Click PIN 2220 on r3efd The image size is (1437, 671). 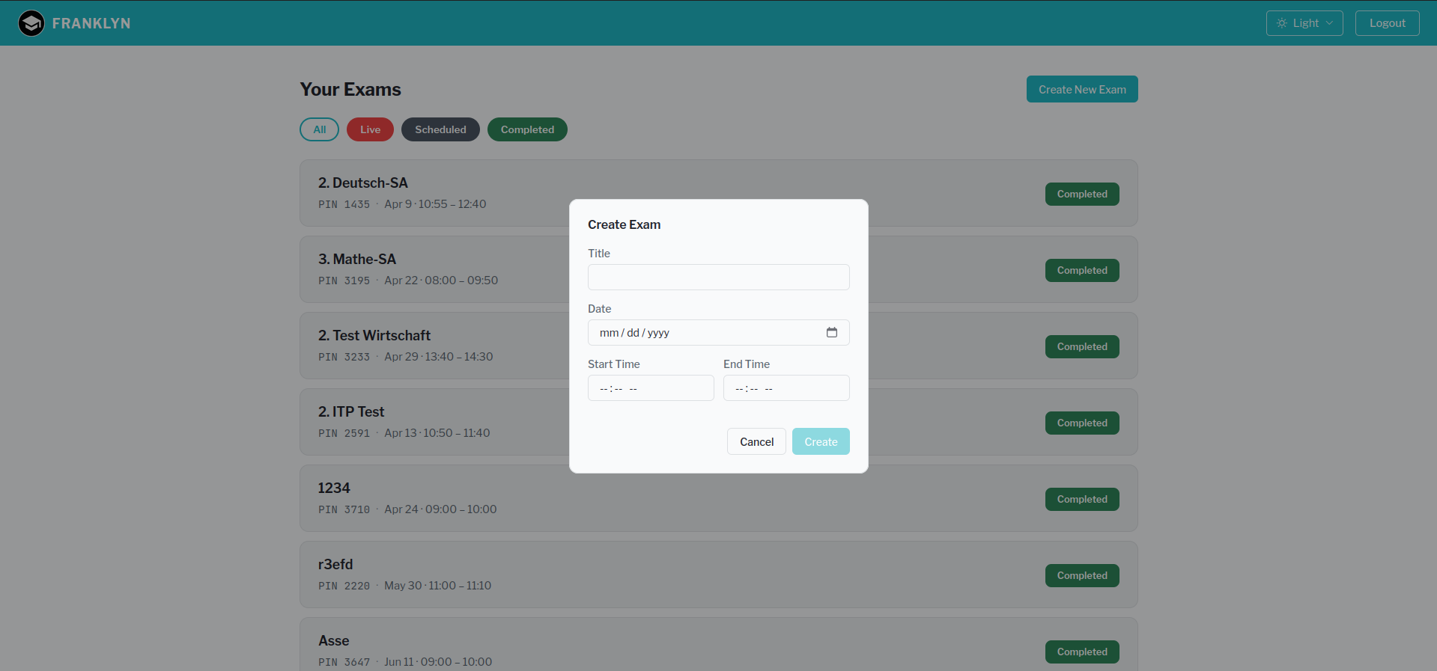click(344, 586)
